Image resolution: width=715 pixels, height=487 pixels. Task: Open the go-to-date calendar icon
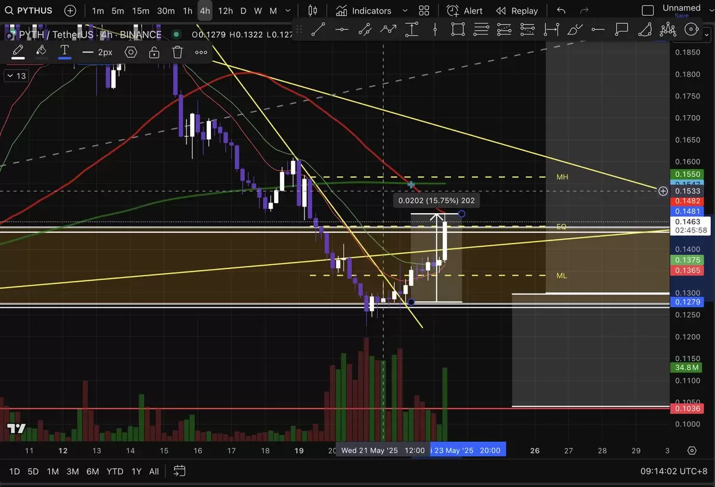tap(179, 471)
